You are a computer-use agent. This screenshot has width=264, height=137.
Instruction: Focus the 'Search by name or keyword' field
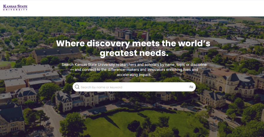(134, 87)
